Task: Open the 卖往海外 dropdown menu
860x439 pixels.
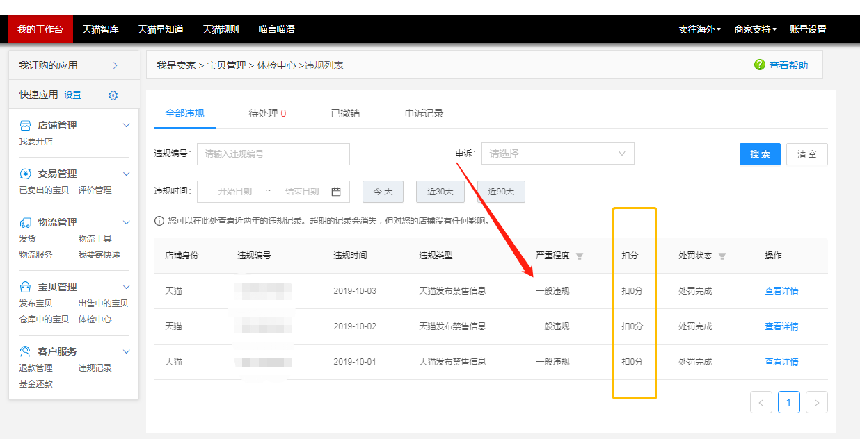Action: 700,29
